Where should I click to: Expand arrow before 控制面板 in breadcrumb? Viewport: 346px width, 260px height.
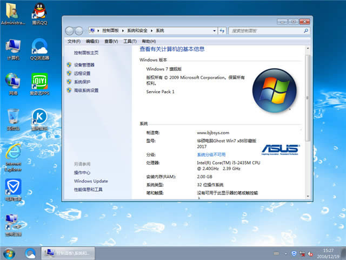click(98, 30)
